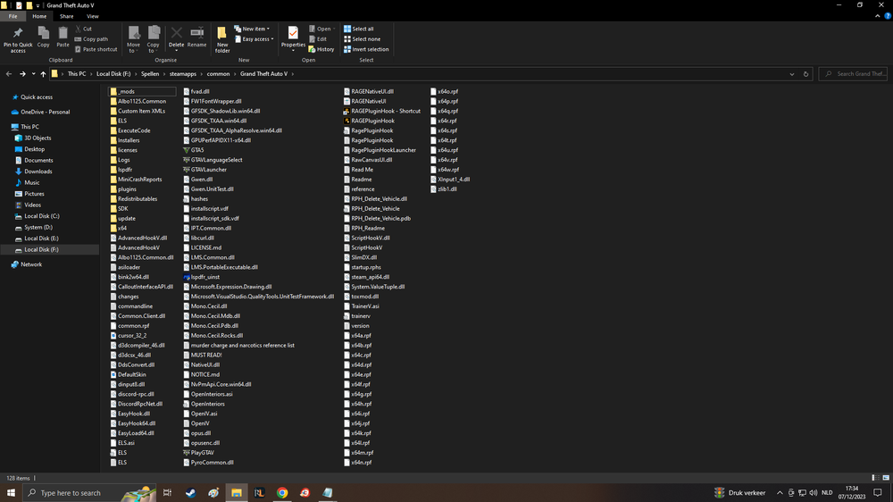Click the Paste ribbon icon

63,37
